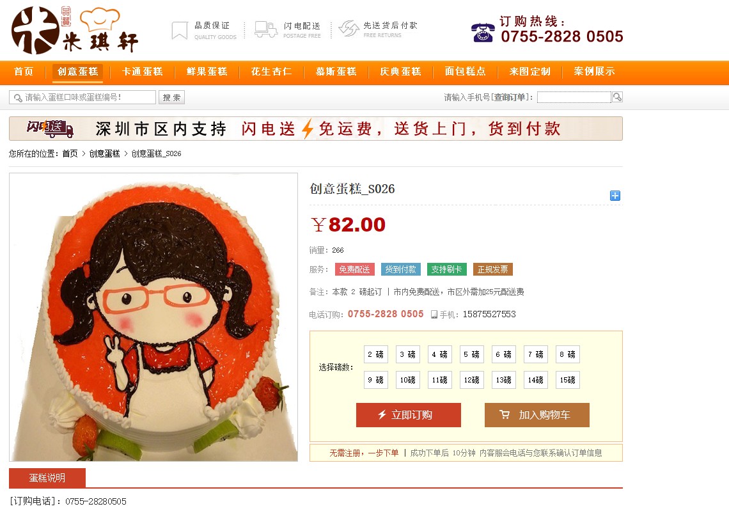This screenshot has height=511, width=729.
Task: Click the quality guarantee bookmark icon
Action: pos(180,31)
